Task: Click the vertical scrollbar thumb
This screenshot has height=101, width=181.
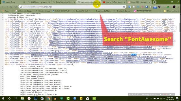Action: point(180,27)
